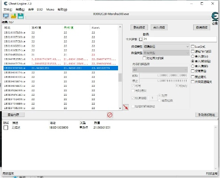Click the 再次扫描 next scan button
This screenshot has width=220, height=178.
coord(159,28)
